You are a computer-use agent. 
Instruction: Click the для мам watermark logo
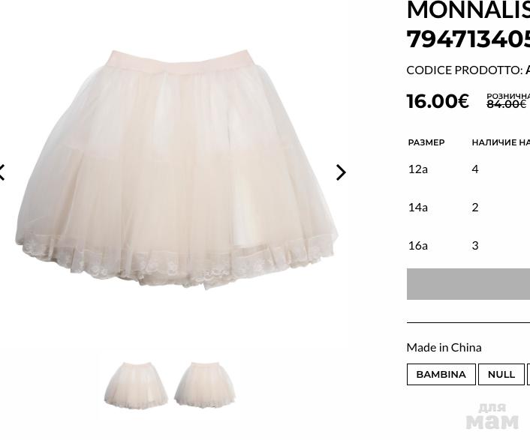coord(492,417)
